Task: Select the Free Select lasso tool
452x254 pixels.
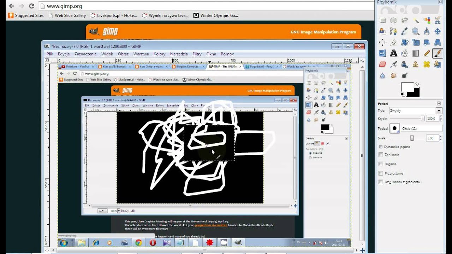Action: pyautogui.click(x=405, y=20)
